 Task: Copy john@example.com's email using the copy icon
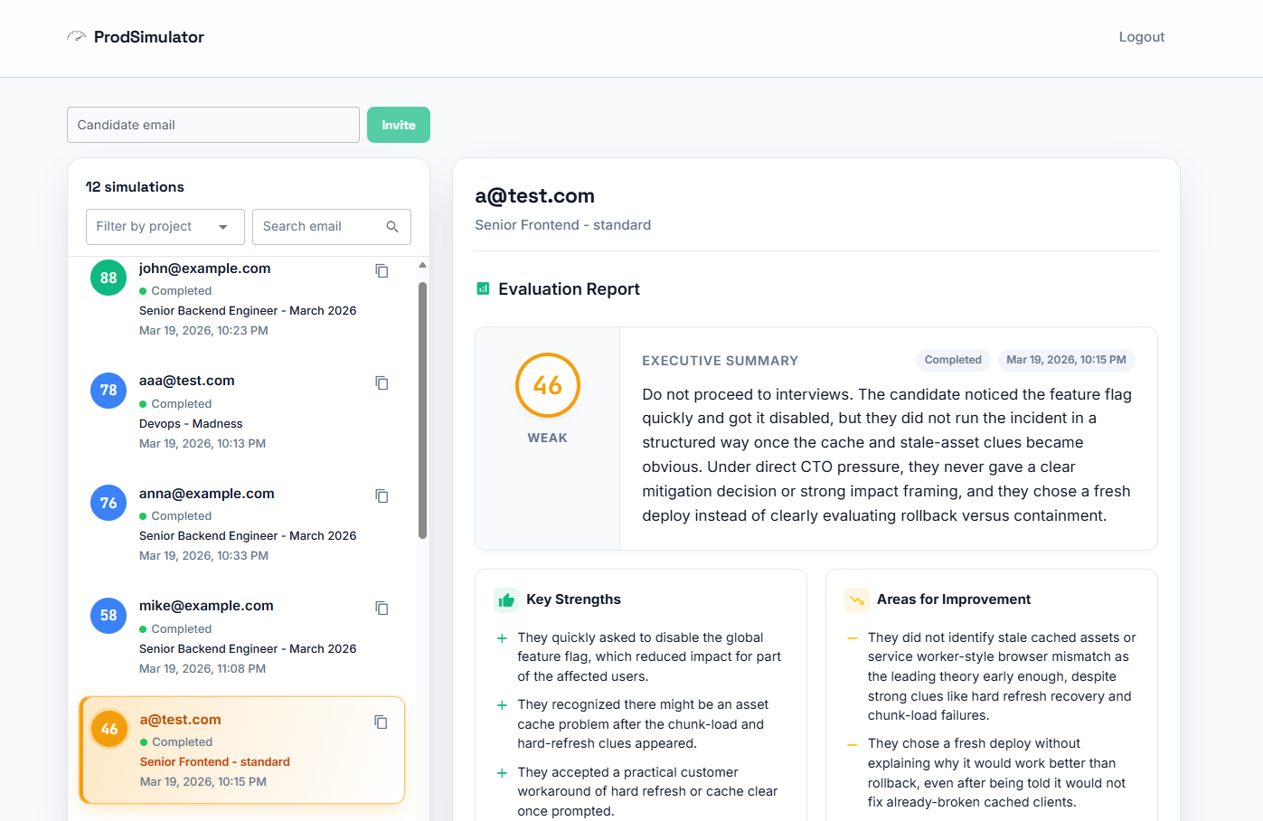tap(382, 269)
